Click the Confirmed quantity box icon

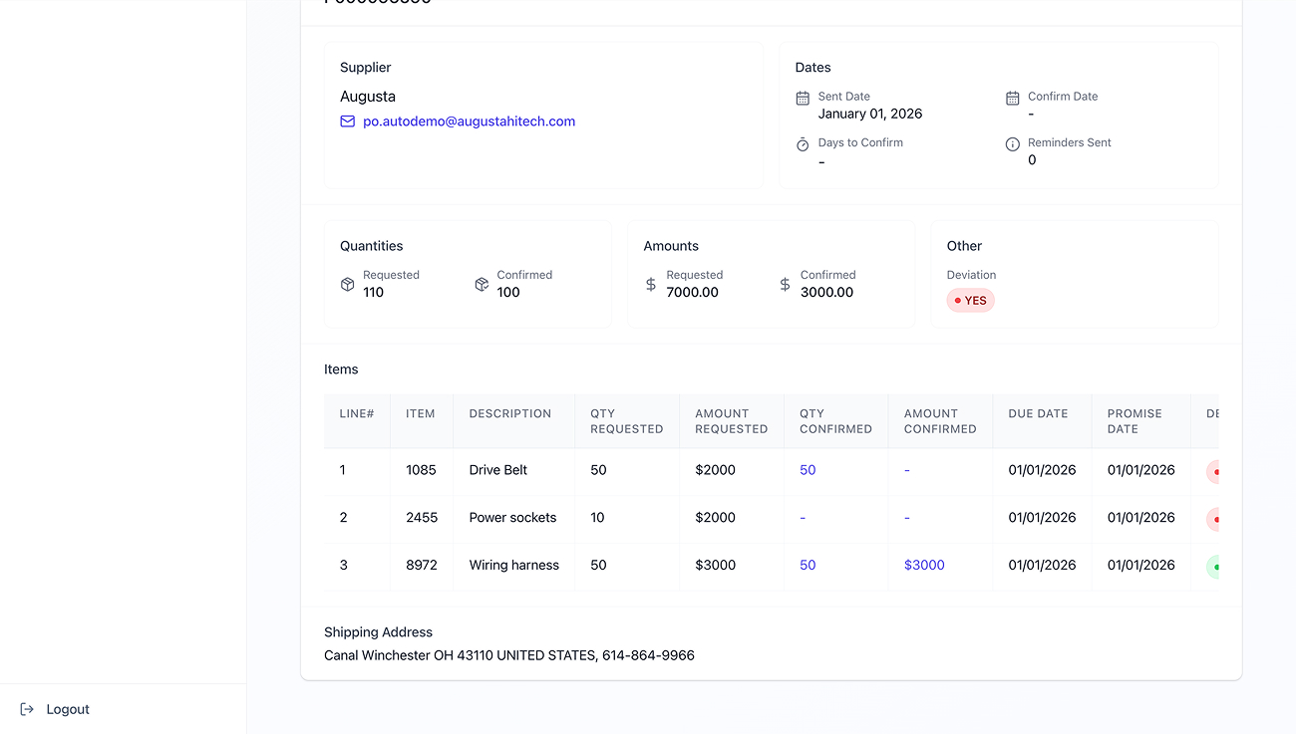[x=482, y=285]
